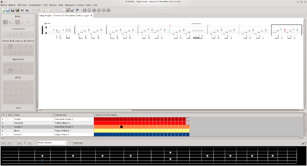Toggle the marker list with the blue flag icon

78,10
